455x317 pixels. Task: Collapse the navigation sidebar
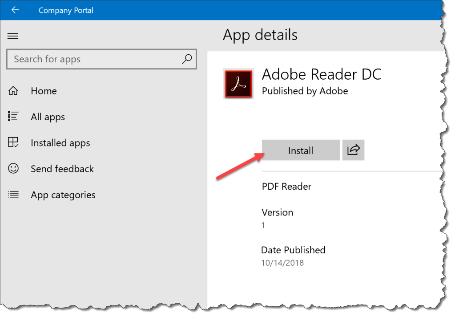pyautogui.click(x=13, y=36)
